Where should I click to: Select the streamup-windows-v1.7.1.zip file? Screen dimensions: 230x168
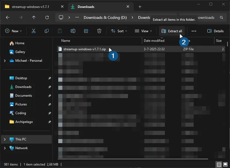click(84, 49)
